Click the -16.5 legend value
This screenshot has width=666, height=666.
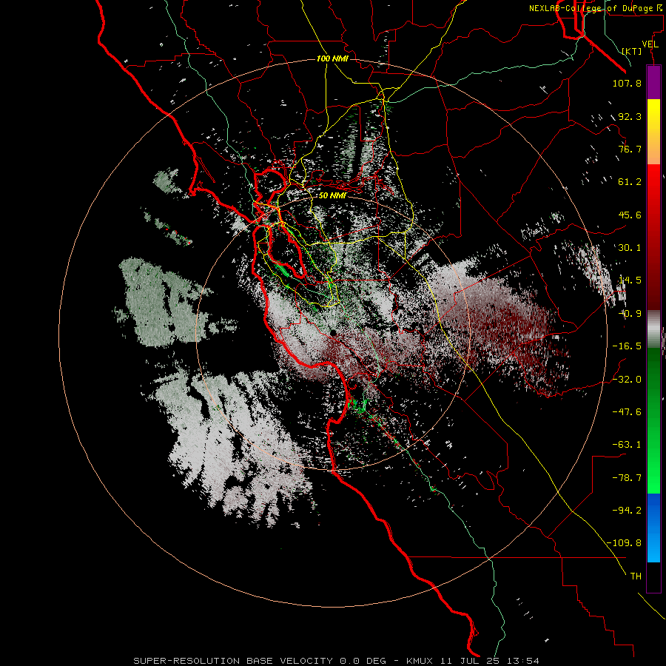click(x=627, y=346)
